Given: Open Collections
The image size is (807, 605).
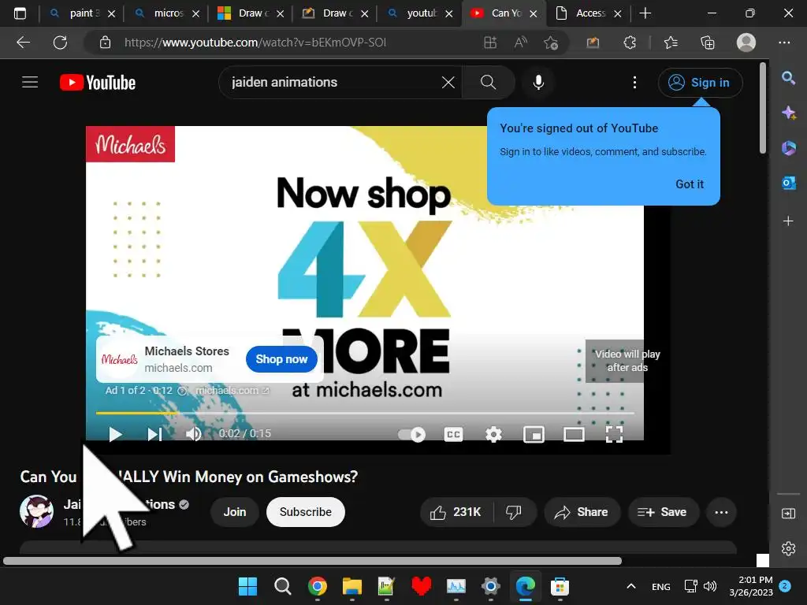Looking at the screenshot, I should click(708, 43).
